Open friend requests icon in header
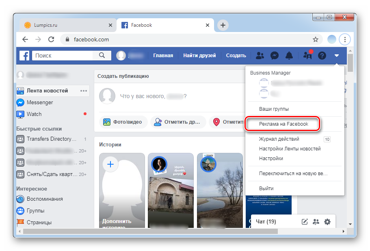Image resolution: width=370 pixels, height=251 pixels. (x=260, y=56)
